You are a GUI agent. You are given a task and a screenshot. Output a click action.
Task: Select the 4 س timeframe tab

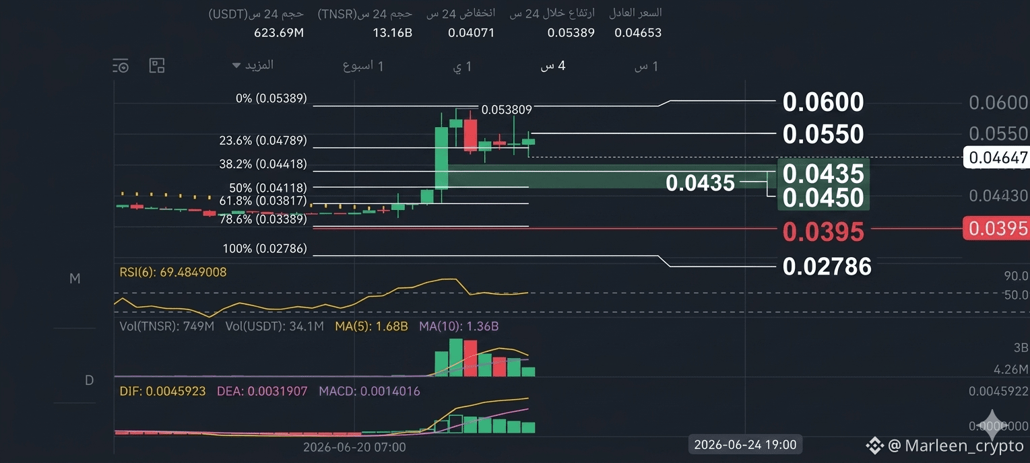click(x=552, y=66)
